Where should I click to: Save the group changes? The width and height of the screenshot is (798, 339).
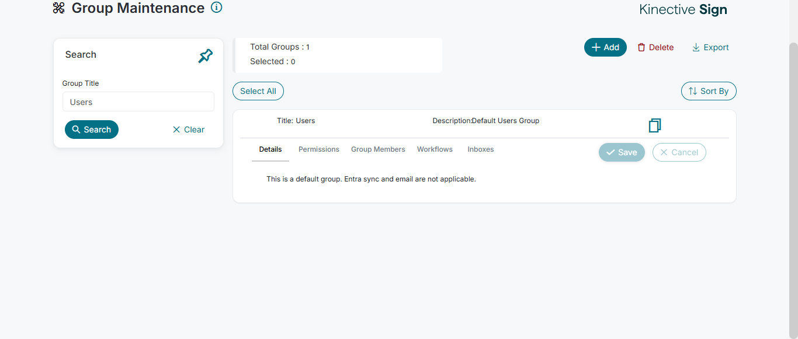(x=622, y=152)
